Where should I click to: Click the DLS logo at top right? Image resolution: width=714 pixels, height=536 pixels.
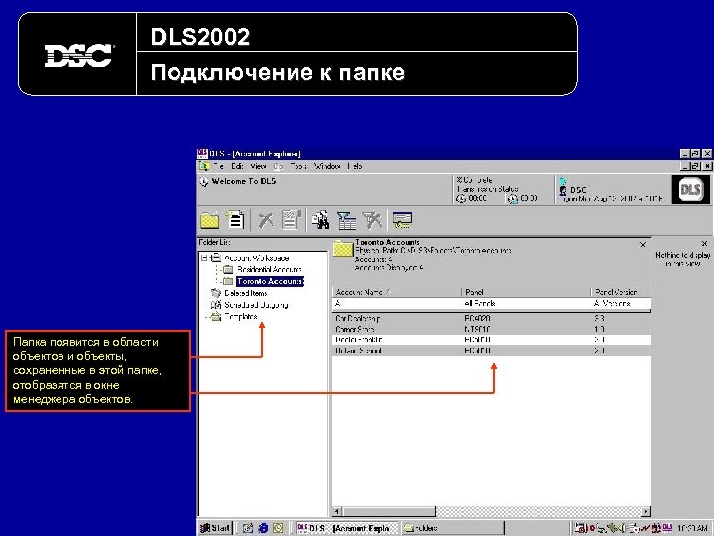(690, 189)
